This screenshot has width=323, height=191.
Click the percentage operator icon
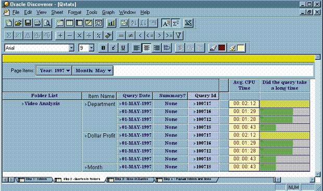click(98, 35)
